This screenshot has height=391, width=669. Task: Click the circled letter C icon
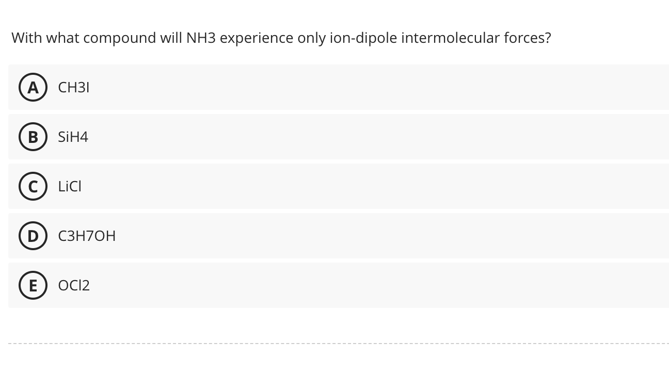33,186
